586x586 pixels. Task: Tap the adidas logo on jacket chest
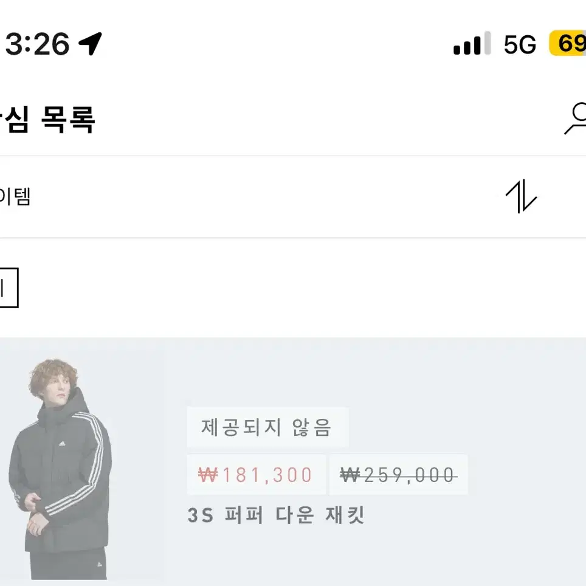pyautogui.click(x=62, y=444)
